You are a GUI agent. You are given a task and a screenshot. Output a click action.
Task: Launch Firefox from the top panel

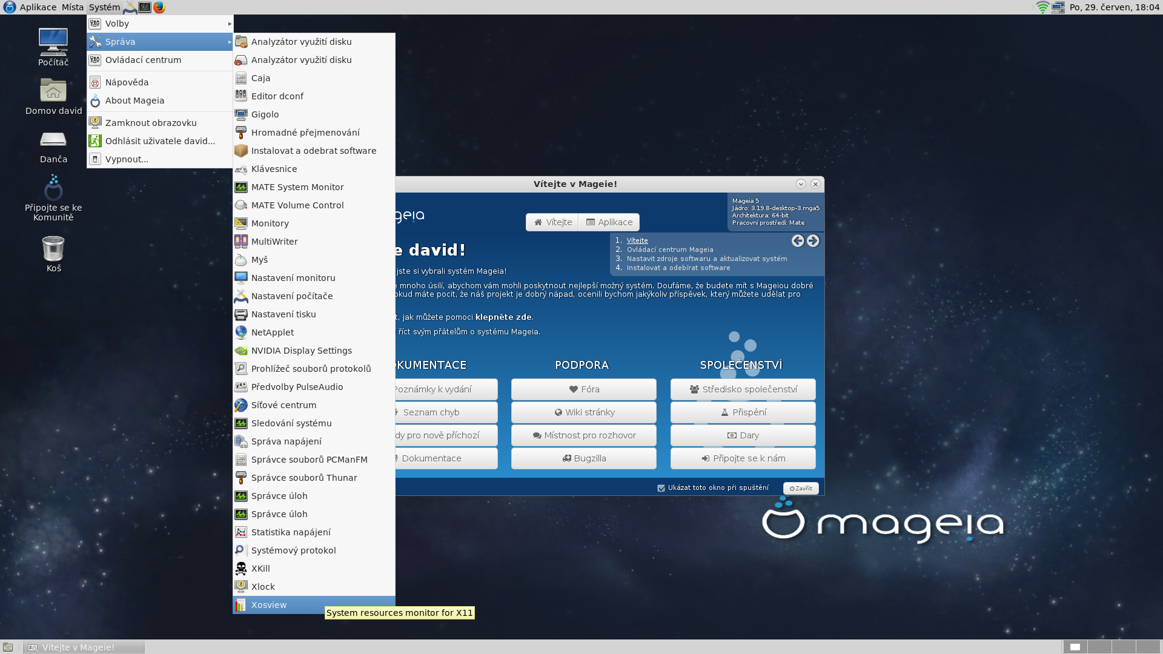coord(159,7)
